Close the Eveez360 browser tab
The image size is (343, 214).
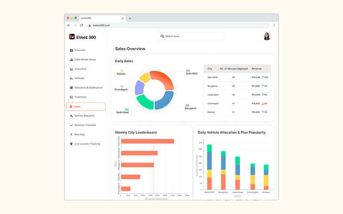123,18
